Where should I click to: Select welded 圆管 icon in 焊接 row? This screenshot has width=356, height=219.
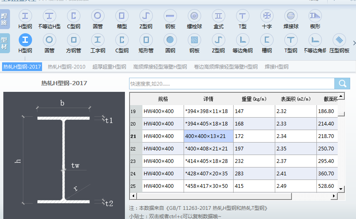tap(97, 16)
